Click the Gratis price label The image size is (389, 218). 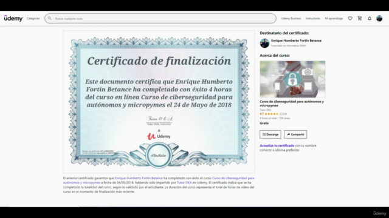[264, 123]
